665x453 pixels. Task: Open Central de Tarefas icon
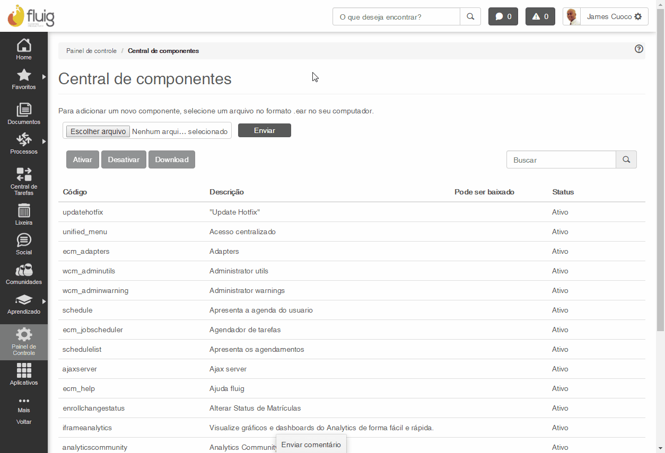24,175
